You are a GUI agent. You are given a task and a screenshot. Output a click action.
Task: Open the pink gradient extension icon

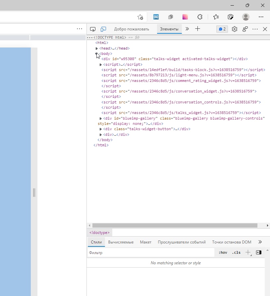[x=185, y=17]
